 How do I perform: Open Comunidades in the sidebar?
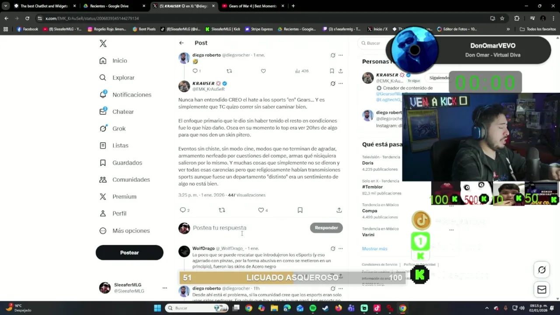[125, 179]
